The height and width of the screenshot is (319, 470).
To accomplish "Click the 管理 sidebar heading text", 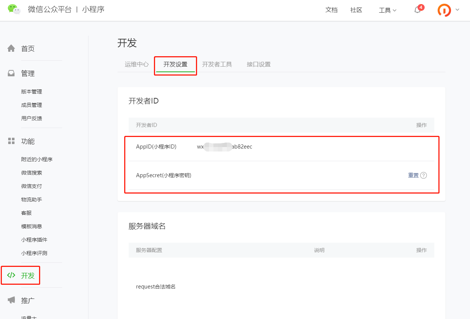I will coord(28,74).
